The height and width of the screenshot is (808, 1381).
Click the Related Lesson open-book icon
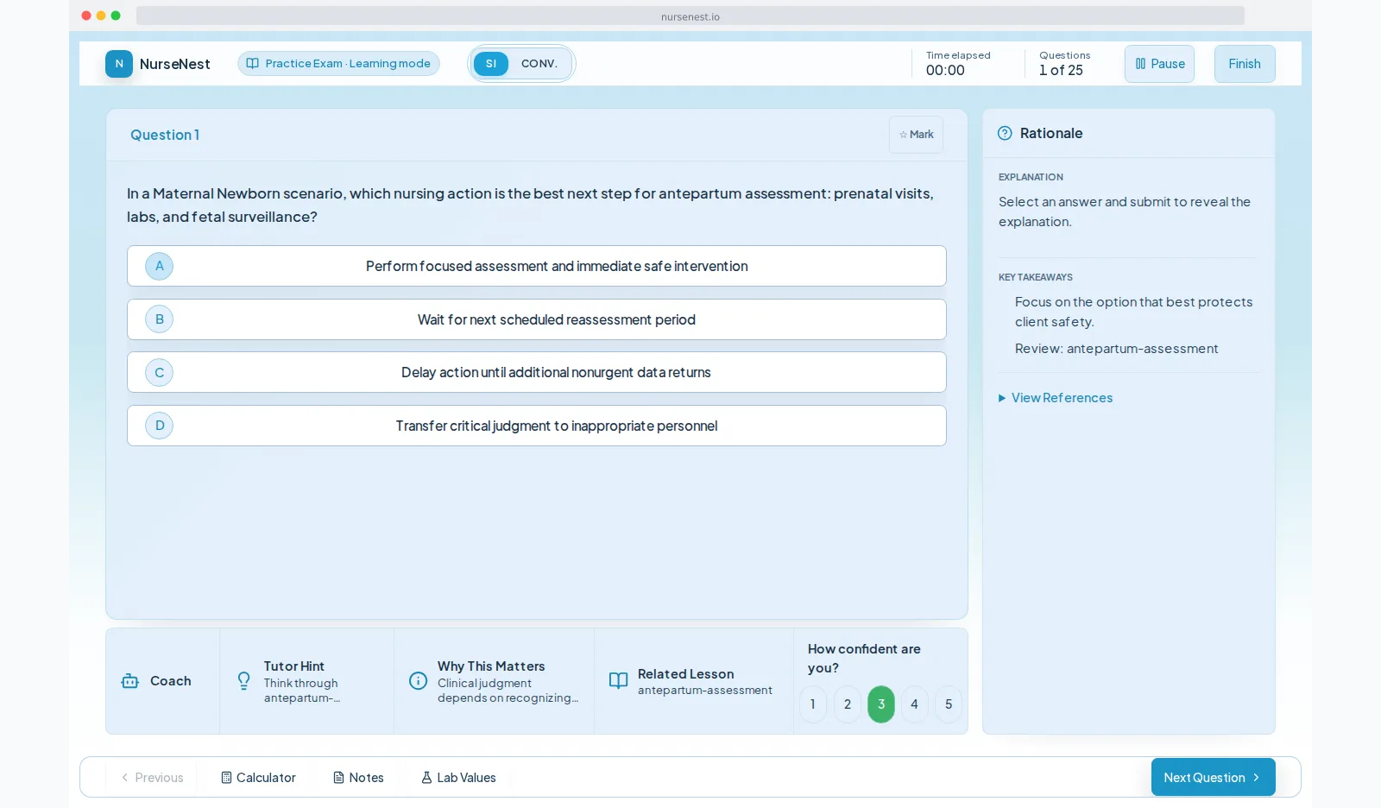pyautogui.click(x=618, y=681)
